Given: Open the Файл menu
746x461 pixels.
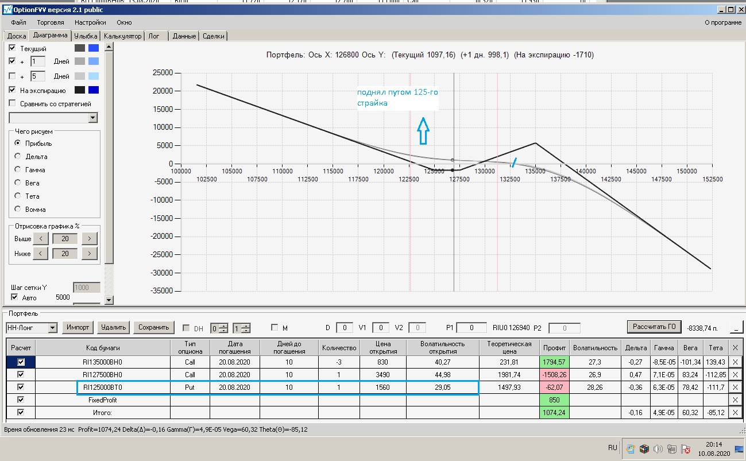Looking at the screenshot, I should pos(18,22).
